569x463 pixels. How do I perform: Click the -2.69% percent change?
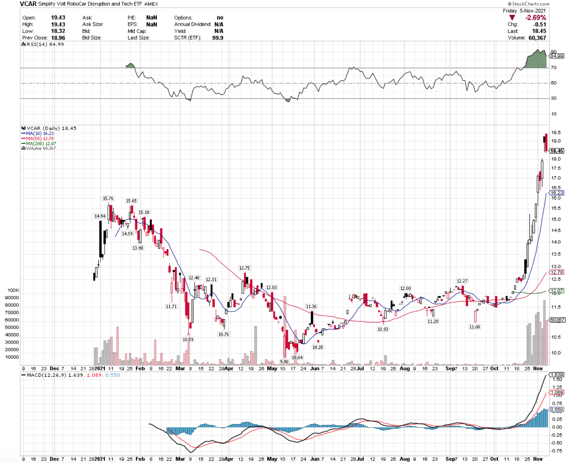(536, 17)
